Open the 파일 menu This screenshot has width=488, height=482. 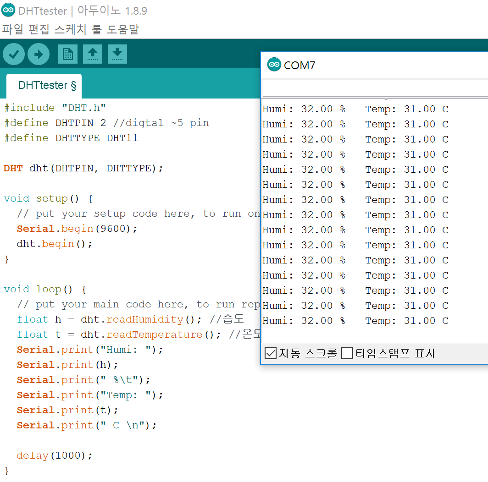pyautogui.click(x=13, y=29)
